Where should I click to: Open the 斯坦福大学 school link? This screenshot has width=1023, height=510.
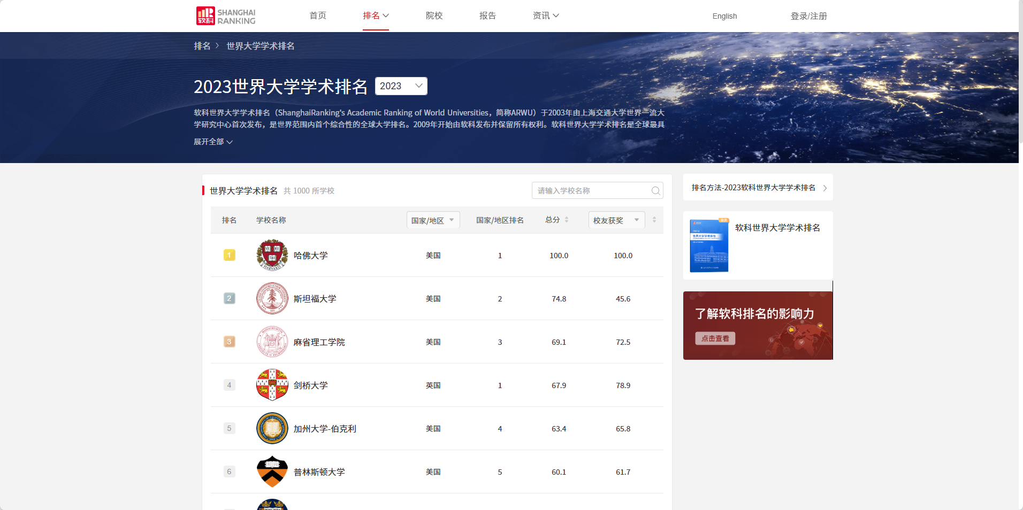click(x=315, y=299)
